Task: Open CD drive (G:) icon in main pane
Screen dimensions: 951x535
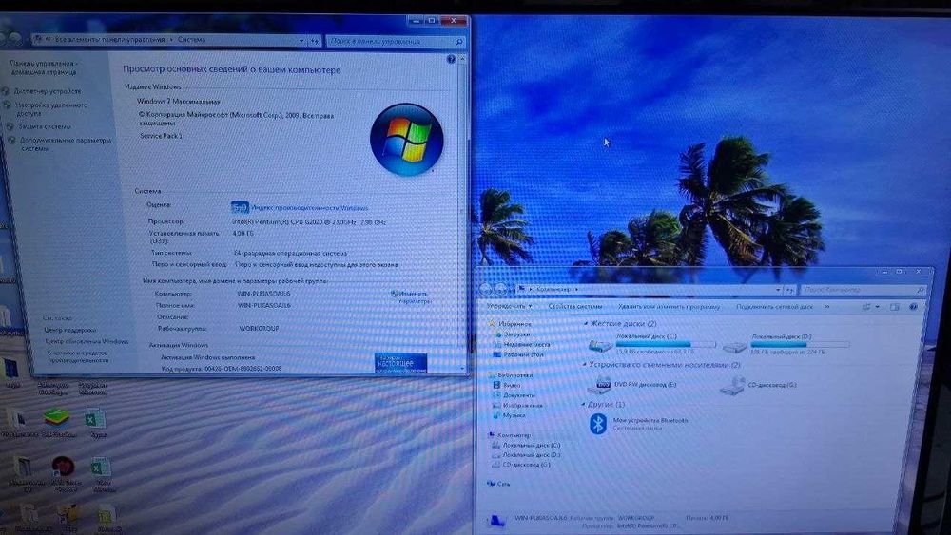Action: coord(732,386)
